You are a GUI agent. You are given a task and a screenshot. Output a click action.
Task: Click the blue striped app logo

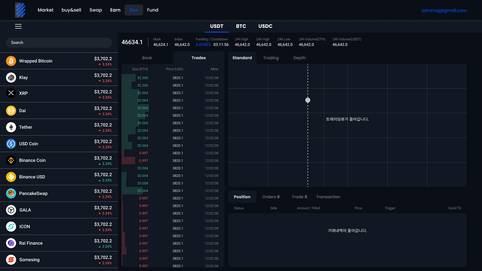click(x=20, y=10)
